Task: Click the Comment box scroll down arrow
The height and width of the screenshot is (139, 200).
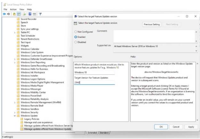Action: [x=196, y=41]
